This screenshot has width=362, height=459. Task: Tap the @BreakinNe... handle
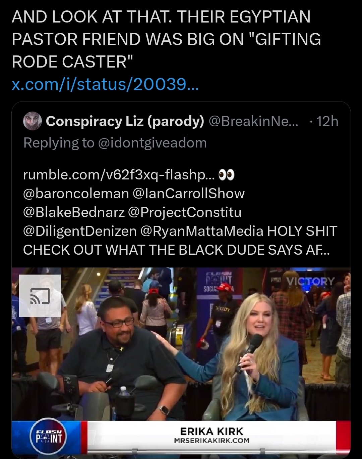(253, 121)
